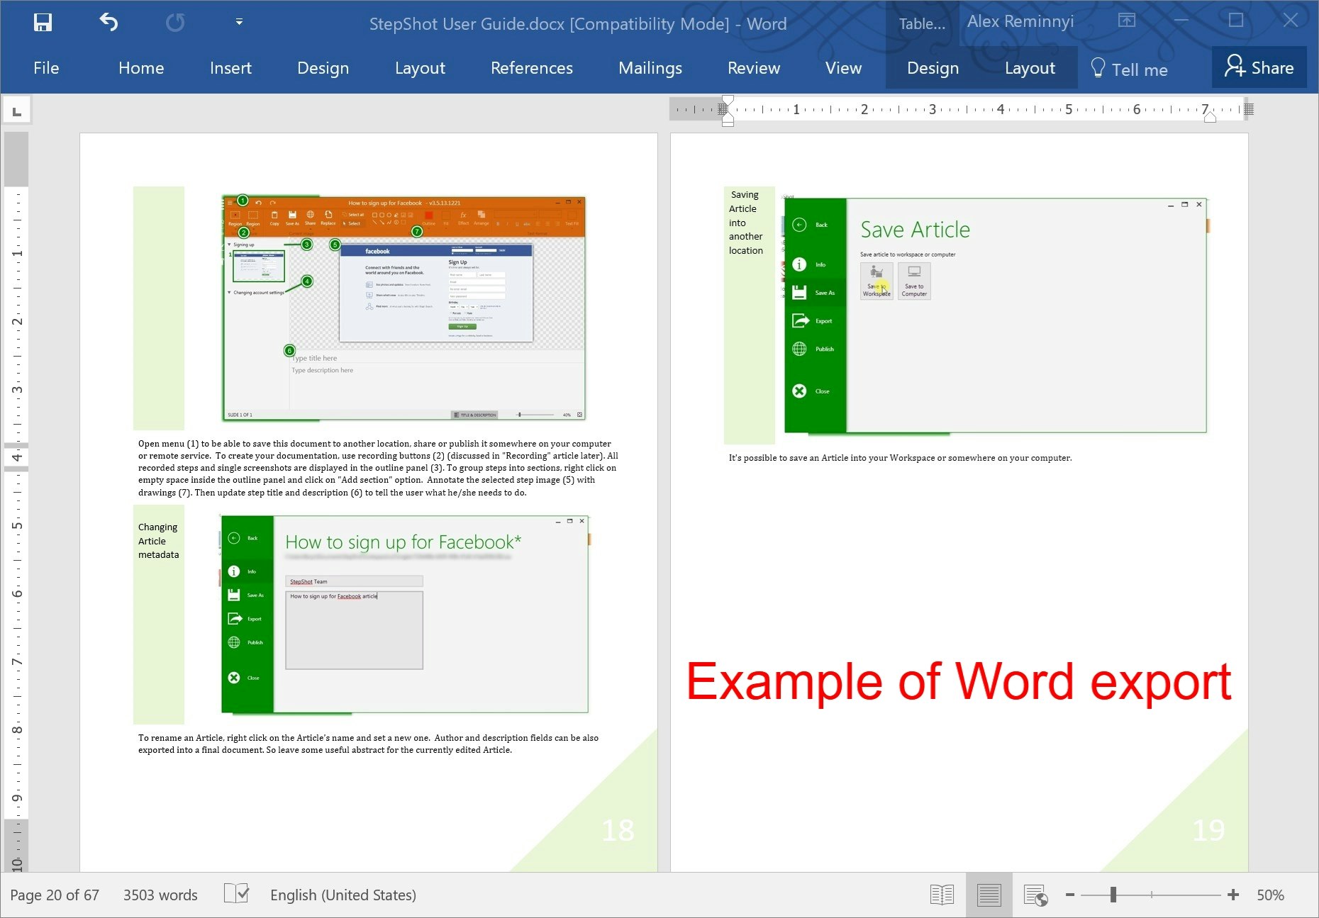Screen dimensions: 1319x918
Task: Switch to the References tab
Action: click(x=532, y=68)
